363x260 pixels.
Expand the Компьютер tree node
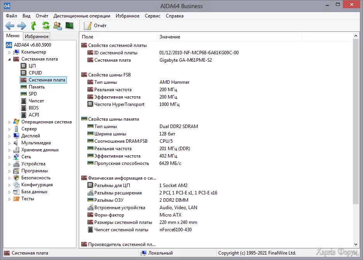pyautogui.click(x=10, y=52)
